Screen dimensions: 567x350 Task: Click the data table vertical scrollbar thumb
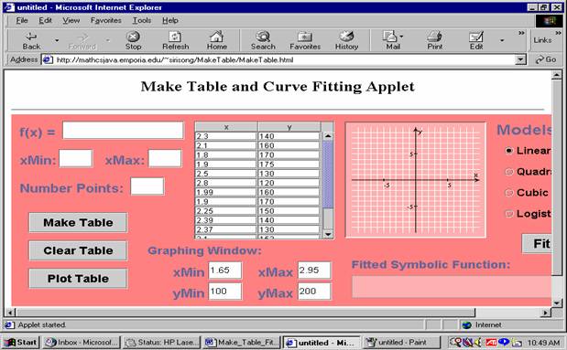tap(328, 175)
